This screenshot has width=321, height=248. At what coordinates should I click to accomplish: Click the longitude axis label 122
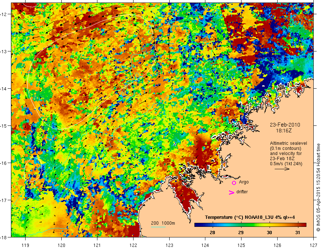133,245
